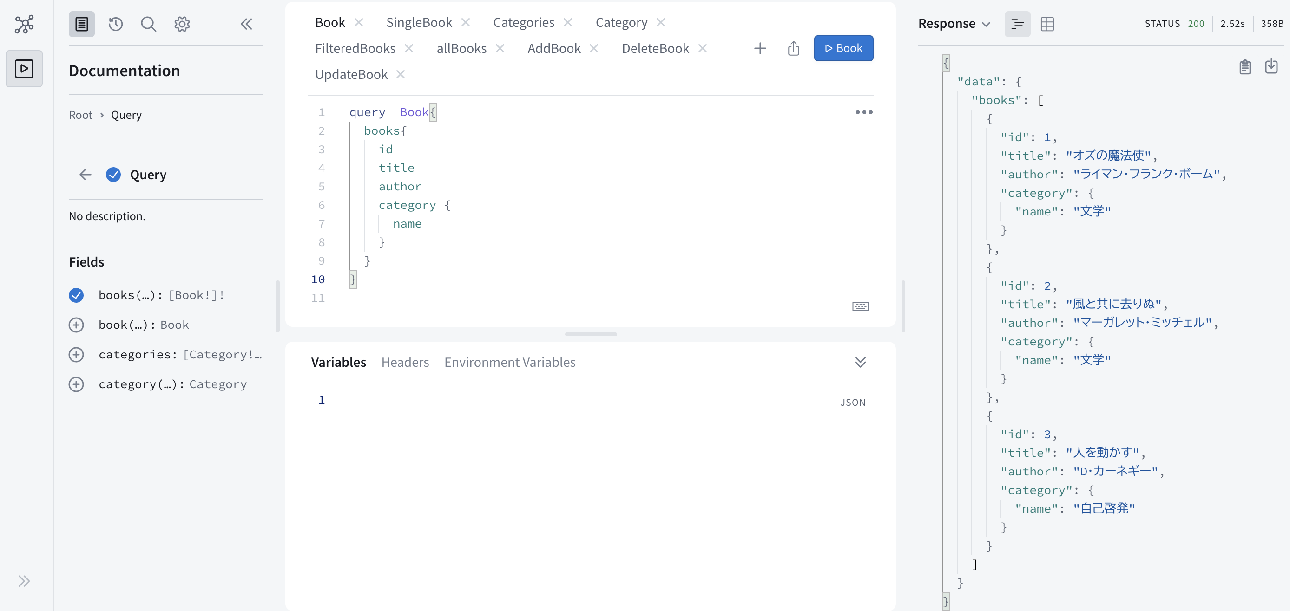Add the book(…) field to the operation
Screen dimensions: 1290x611
tap(76, 325)
